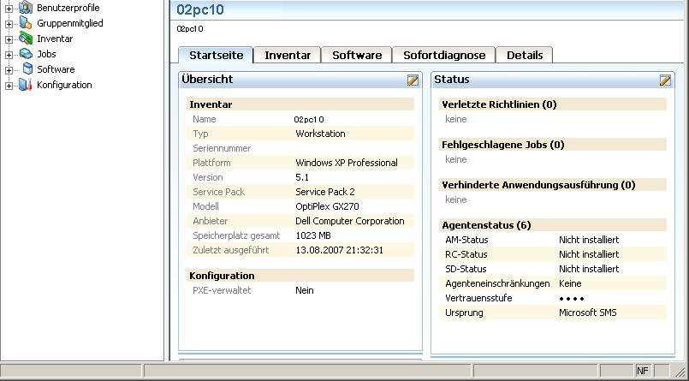Click the Ursprung value Microsoft SMS
The image size is (689, 381).
tap(587, 313)
